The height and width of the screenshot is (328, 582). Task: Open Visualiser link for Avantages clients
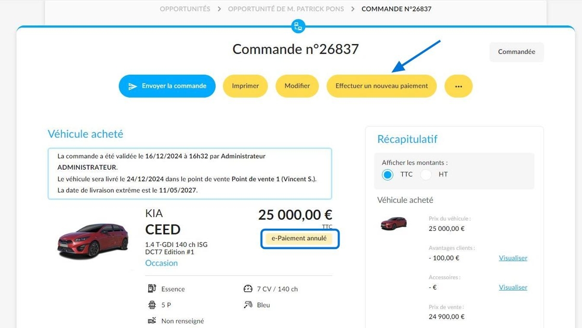click(x=513, y=258)
